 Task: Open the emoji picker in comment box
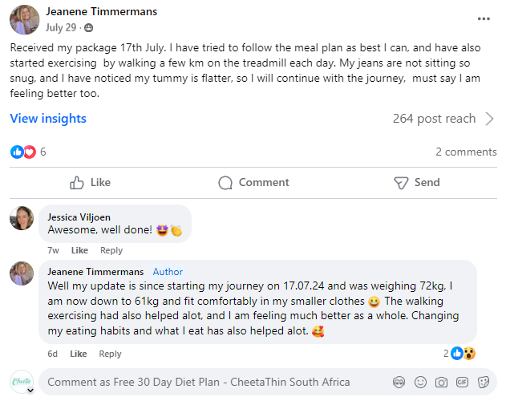pos(420,382)
